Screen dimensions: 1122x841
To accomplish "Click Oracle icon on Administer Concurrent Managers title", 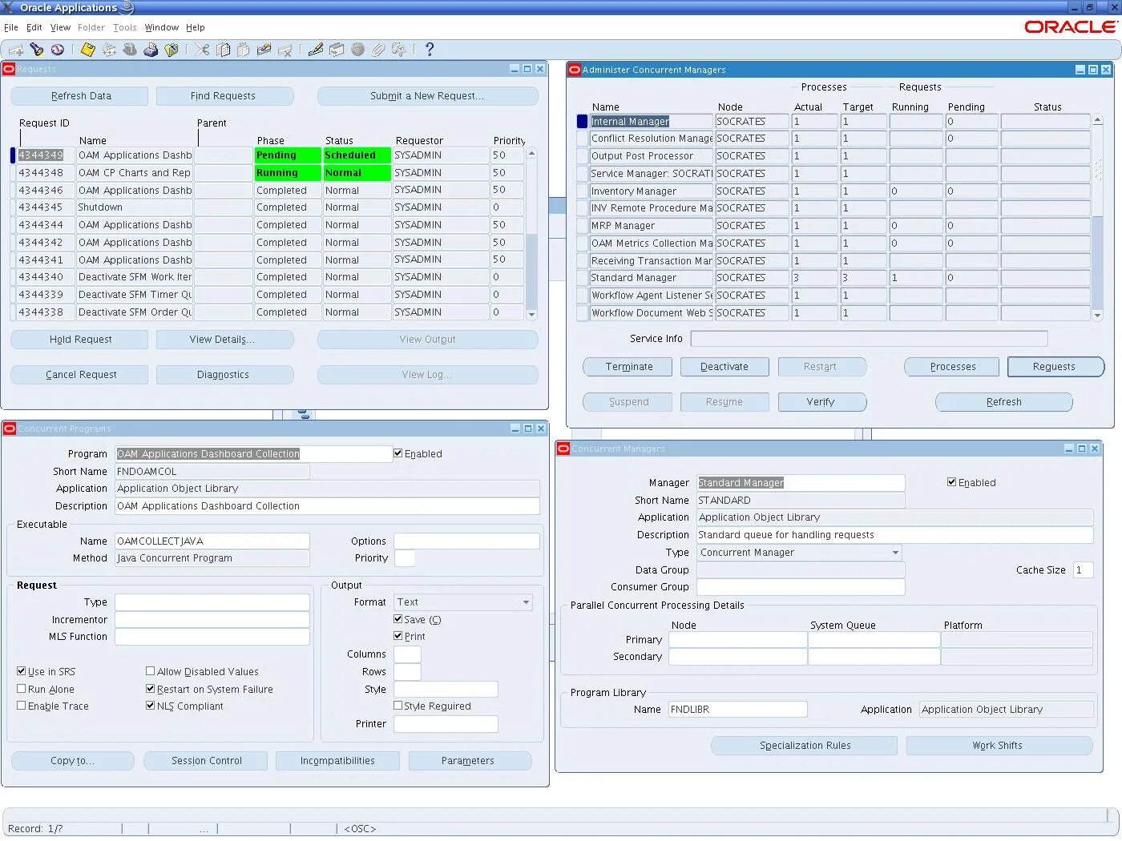I will pyautogui.click(x=575, y=70).
